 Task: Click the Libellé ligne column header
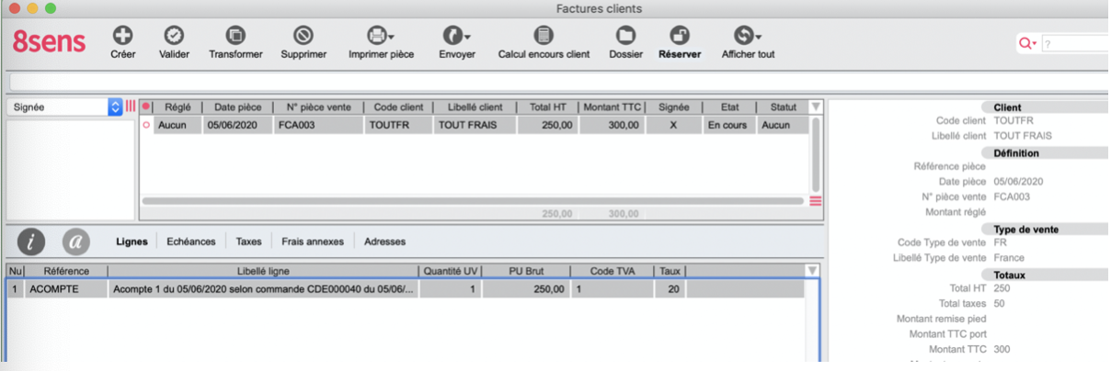click(262, 271)
